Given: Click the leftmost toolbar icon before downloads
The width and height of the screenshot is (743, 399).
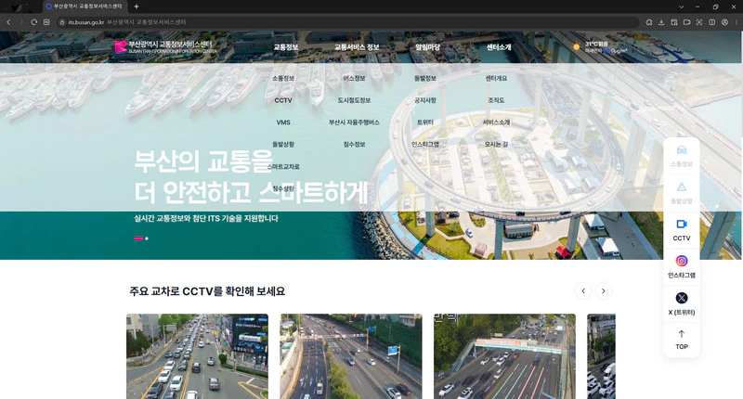Looking at the screenshot, I should pos(649,22).
